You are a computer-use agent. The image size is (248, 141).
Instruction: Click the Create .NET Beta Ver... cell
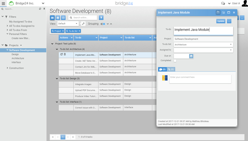[x=86, y=61]
